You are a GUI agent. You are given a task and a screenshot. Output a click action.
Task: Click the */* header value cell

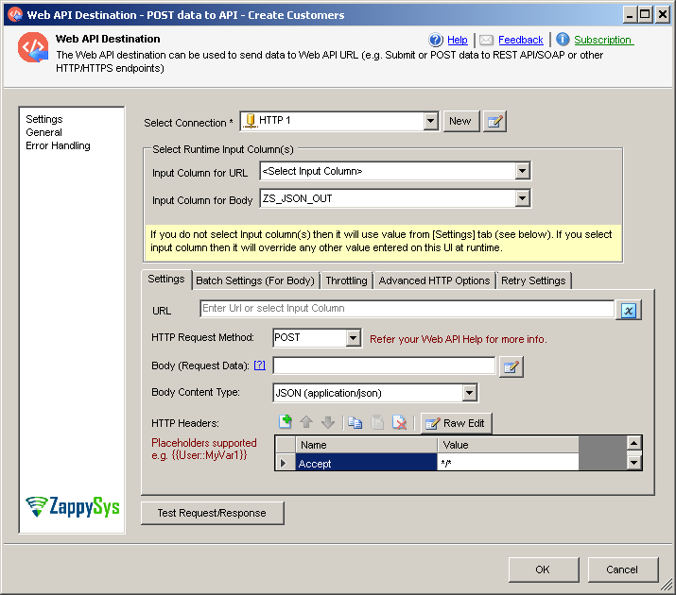pyautogui.click(x=508, y=464)
